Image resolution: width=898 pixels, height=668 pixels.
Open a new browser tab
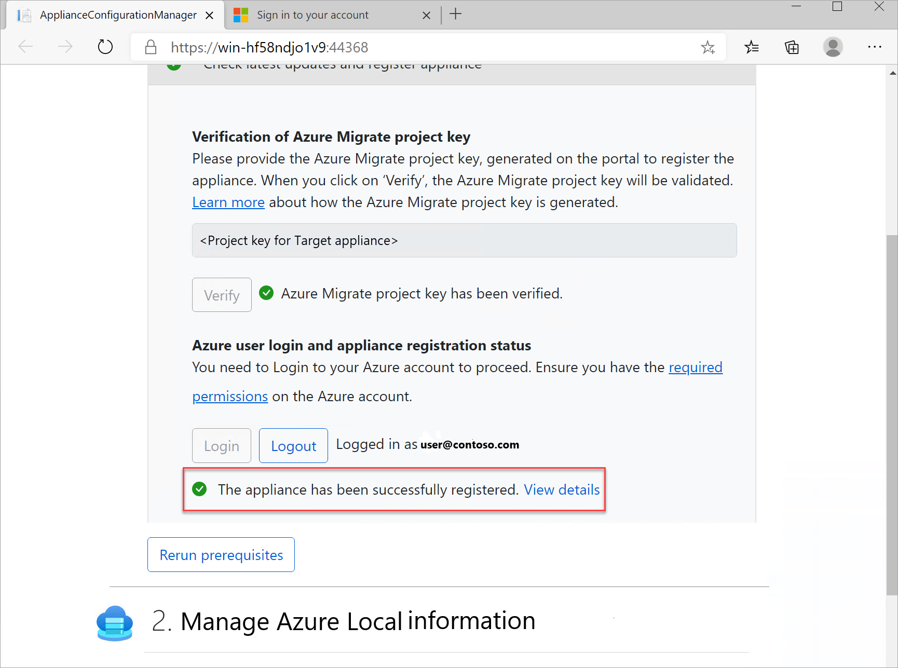tap(455, 13)
